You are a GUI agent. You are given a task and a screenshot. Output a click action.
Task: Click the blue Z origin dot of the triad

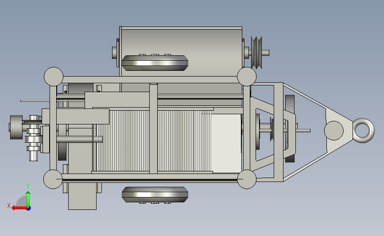coord(29,209)
